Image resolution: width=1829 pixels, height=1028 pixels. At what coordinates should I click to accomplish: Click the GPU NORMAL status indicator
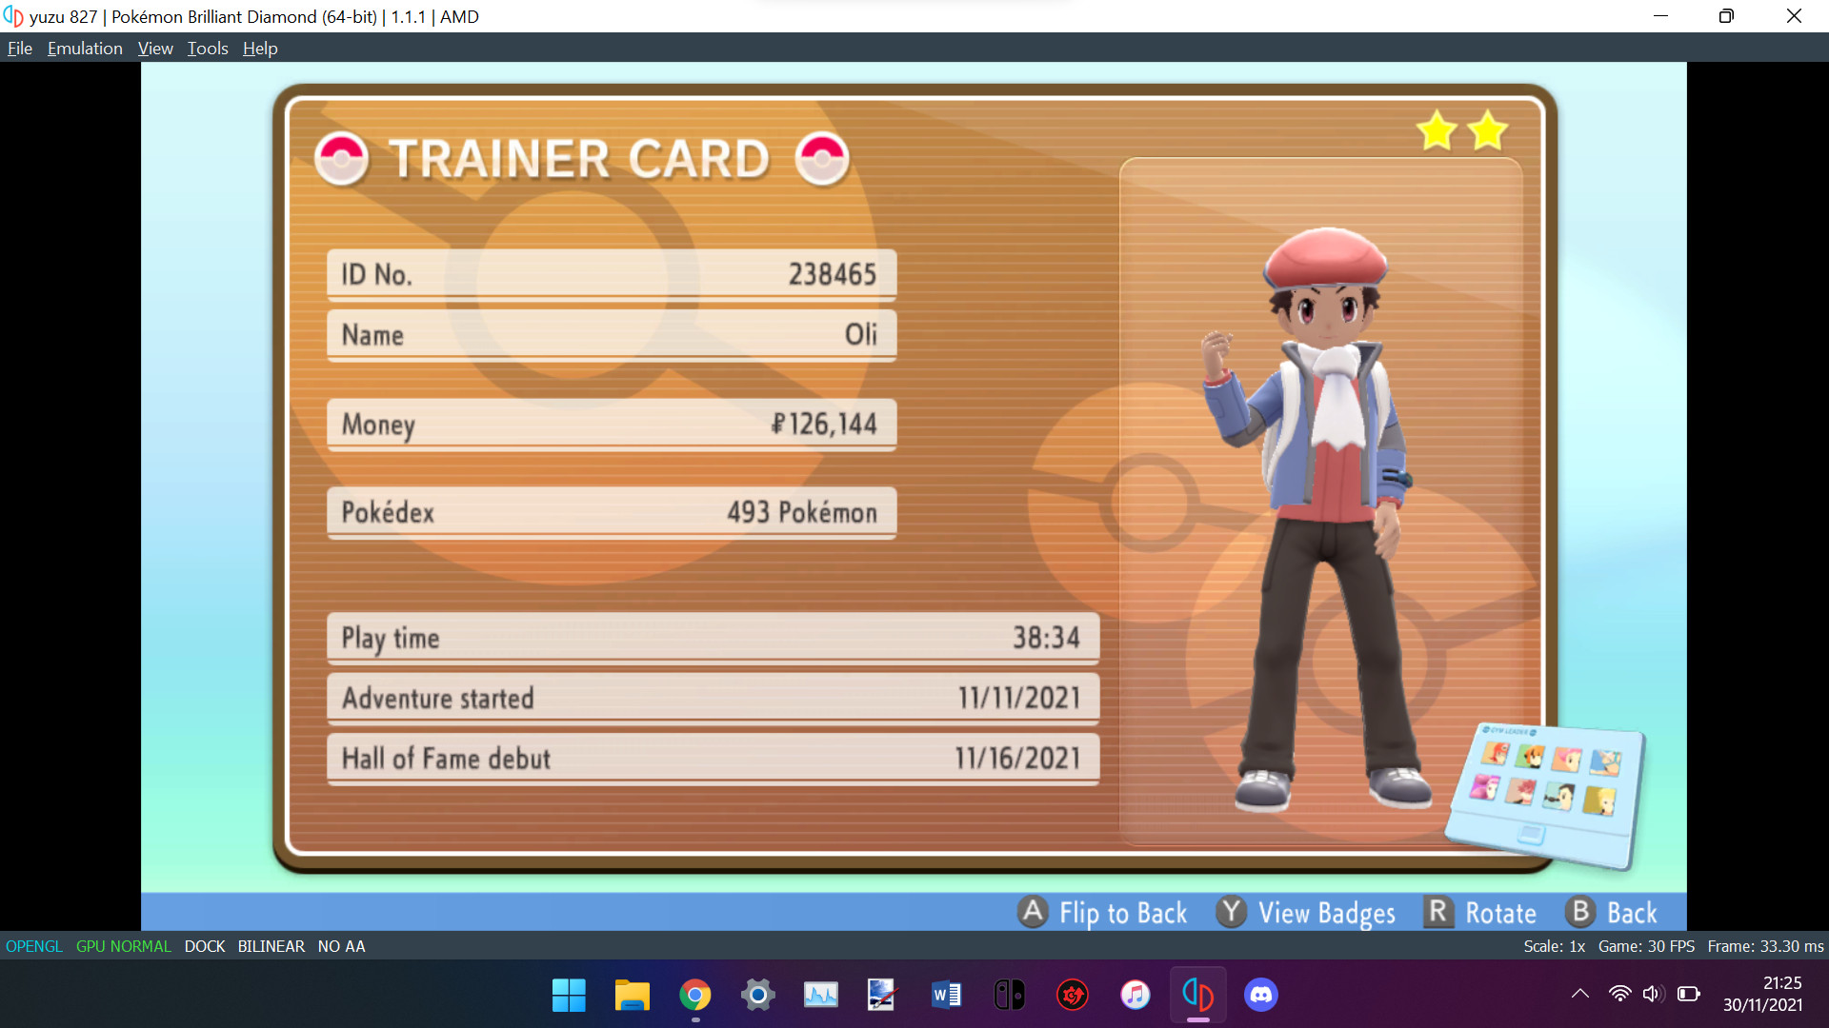click(123, 945)
